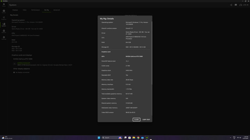Image resolution: width=250 pixels, height=140 pixels.
Task: Click the share icon in the header
Action: pos(231,5)
